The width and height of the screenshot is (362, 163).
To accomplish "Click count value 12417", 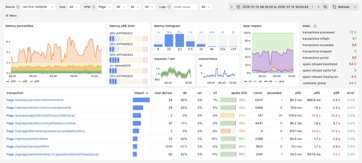I will [x=258, y=100].
